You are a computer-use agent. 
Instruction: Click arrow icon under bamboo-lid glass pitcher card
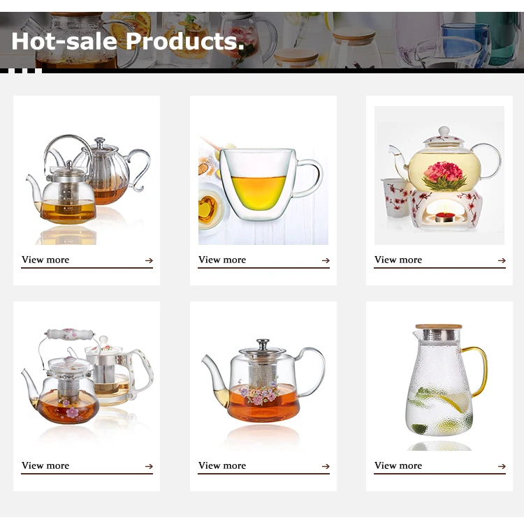(502, 466)
